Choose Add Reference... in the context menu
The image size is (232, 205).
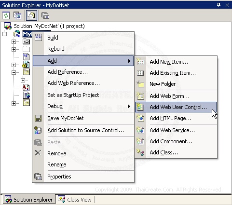point(83,72)
